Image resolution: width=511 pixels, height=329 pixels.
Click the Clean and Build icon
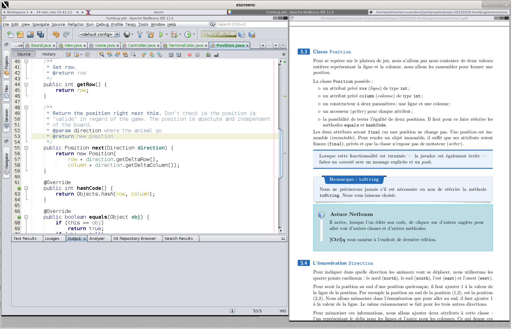pyautogui.click(x=150, y=34)
